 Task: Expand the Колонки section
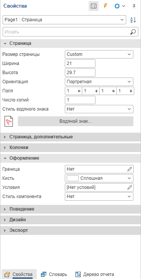point(70,147)
